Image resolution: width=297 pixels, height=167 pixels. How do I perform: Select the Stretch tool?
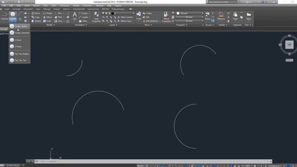tap(36, 21)
